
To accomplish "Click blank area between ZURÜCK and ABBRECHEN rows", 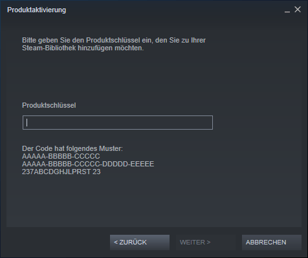I will click(x=154, y=231).
